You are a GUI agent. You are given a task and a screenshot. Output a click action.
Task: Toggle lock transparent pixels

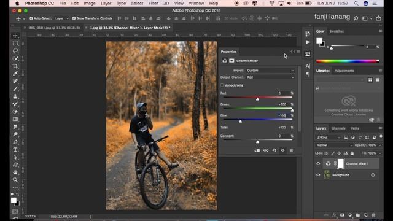coord(326,153)
